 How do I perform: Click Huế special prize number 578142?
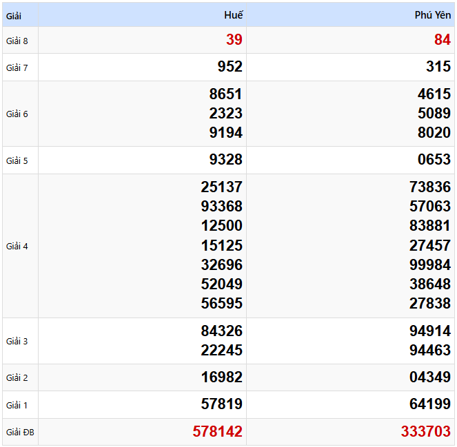[x=217, y=432]
